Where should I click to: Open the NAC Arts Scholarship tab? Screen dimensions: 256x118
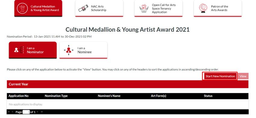click(99, 8)
